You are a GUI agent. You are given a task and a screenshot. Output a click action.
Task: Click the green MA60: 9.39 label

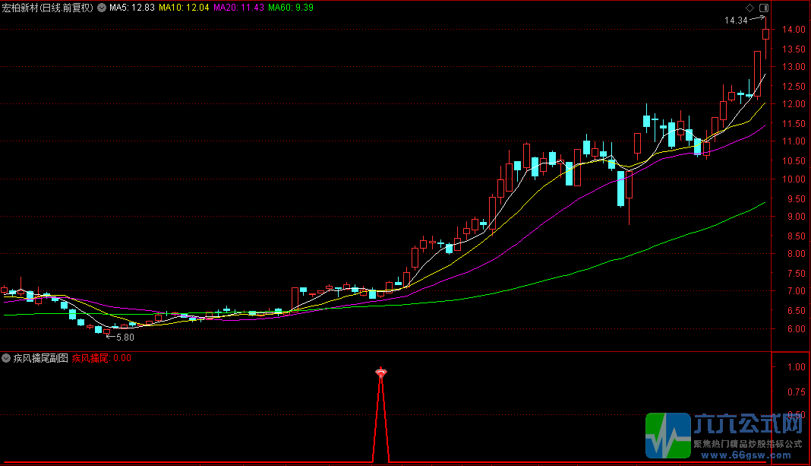coord(291,8)
